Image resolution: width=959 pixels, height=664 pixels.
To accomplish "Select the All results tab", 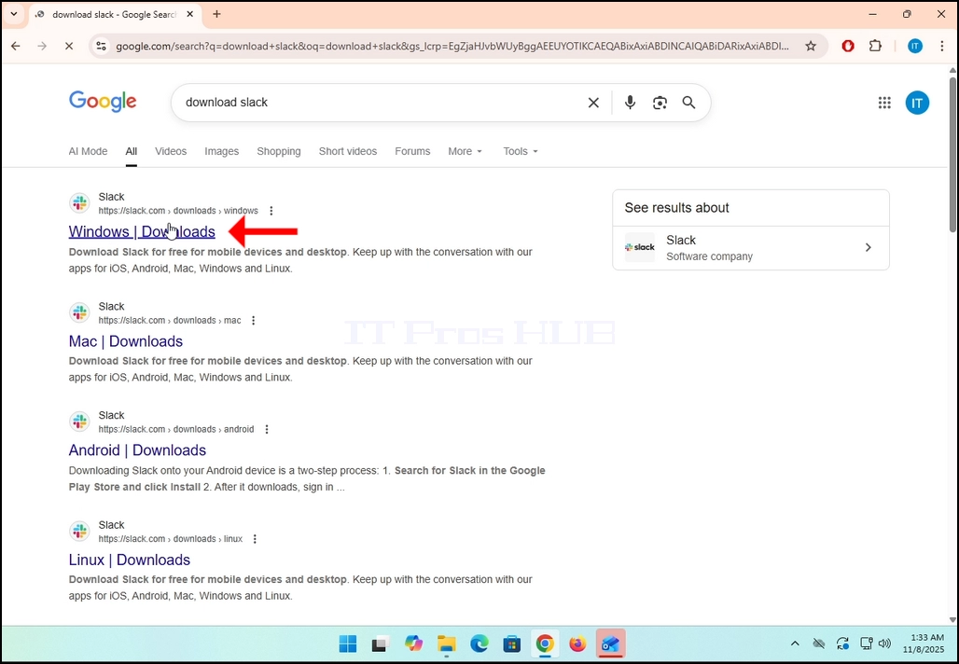I will pos(132,151).
